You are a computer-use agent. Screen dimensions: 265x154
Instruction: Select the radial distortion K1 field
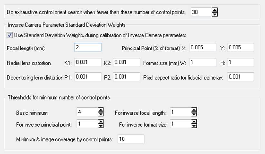[x=87, y=62]
